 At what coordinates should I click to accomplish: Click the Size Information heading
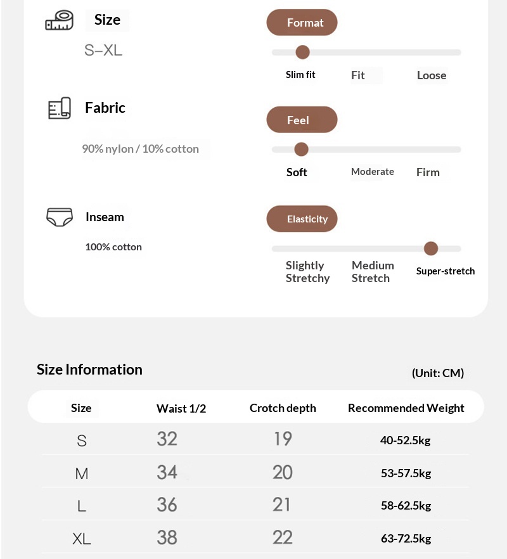point(89,369)
